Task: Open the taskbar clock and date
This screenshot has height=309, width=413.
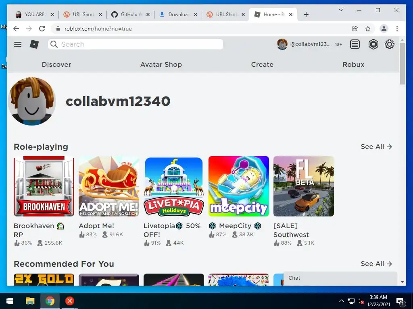Action: click(x=378, y=301)
